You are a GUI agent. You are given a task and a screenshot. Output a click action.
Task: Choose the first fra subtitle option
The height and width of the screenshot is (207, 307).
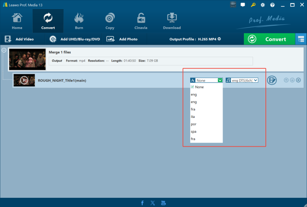[206, 109]
